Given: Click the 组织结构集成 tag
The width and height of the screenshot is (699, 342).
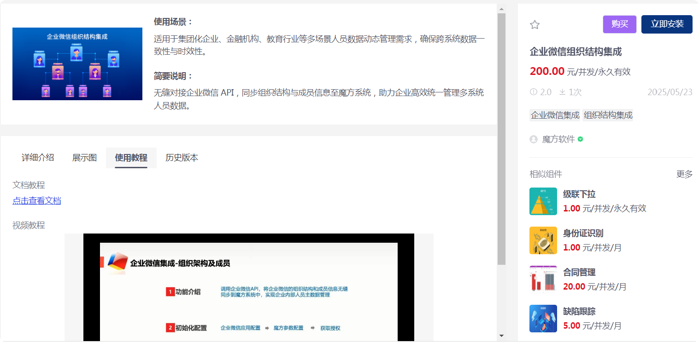Looking at the screenshot, I should (x=608, y=115).
